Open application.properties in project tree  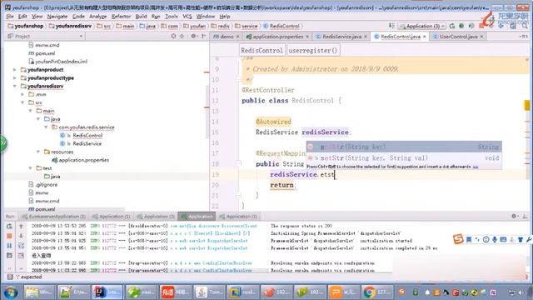pyautogui.click(x=83, y=160)
